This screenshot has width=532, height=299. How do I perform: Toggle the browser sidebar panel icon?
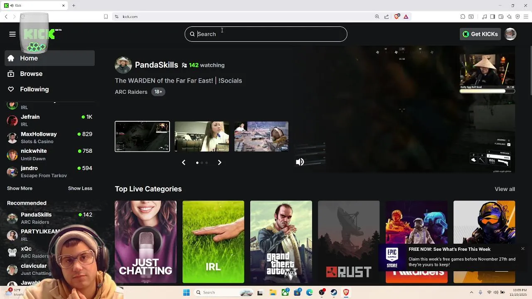pos(493,17)
